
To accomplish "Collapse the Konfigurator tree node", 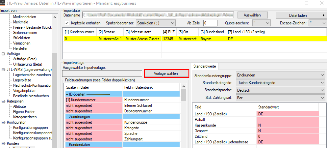I will (3, 122).
